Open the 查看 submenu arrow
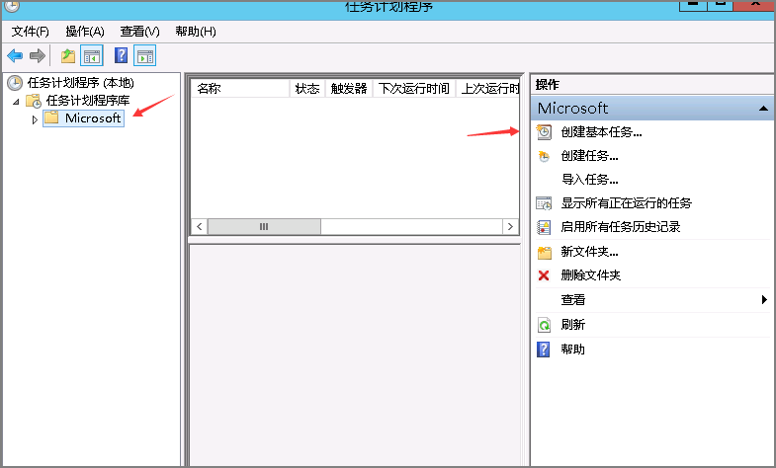Image resolution: width=776 pixels, height=468 pixels. 764,299
